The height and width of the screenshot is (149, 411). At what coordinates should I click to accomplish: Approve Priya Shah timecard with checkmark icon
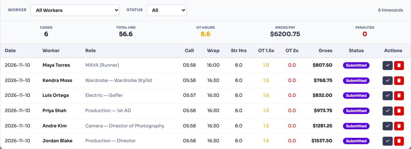pos(387,111)
